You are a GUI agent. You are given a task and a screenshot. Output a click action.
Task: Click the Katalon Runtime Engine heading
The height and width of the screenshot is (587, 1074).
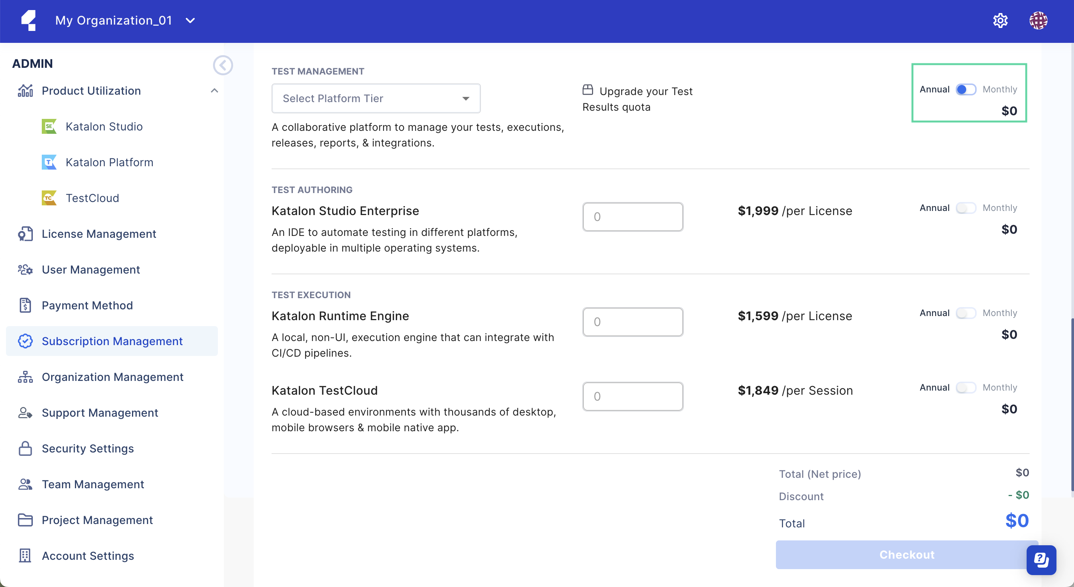(x=340, y=316)
